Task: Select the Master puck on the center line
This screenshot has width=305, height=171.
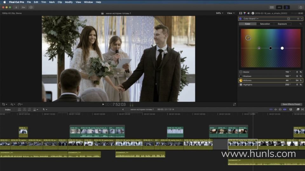Action: pos(259,48)
